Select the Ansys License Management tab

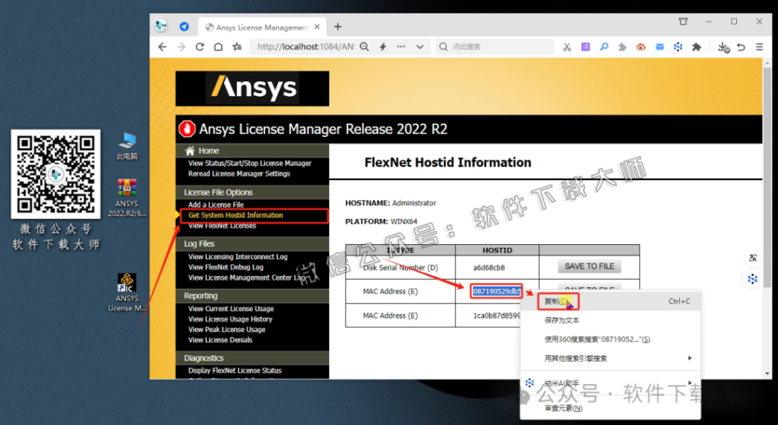[x=262, y=27]
